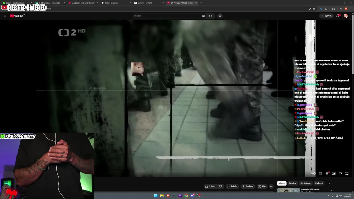Viewport: 354px width, 199px height.
Task: Open Discord from the taskbar
Action: click(x=192, y=196)
